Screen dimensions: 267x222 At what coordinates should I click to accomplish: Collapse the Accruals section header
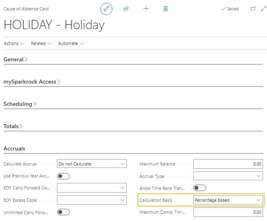pos(14,148)
